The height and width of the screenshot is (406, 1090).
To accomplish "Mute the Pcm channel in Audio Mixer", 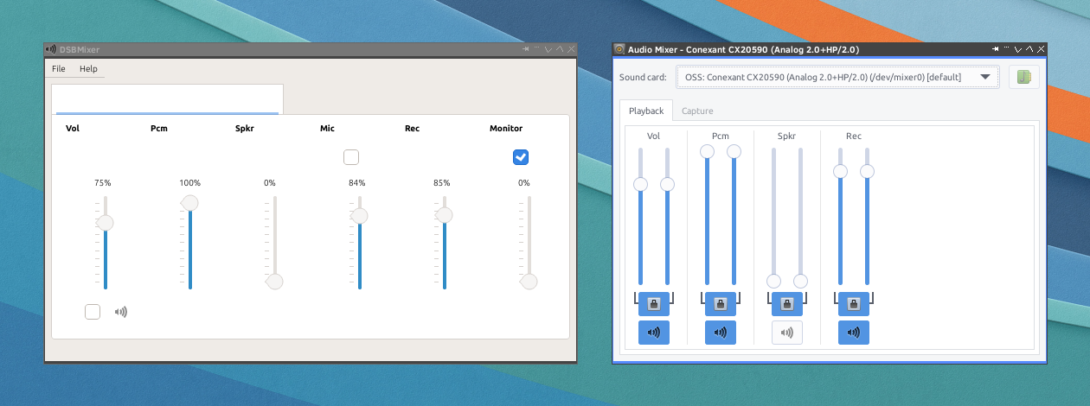I will click(x=720, y=333).
